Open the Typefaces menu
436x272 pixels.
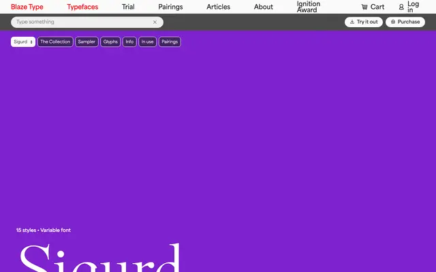[x=82, y=7]
